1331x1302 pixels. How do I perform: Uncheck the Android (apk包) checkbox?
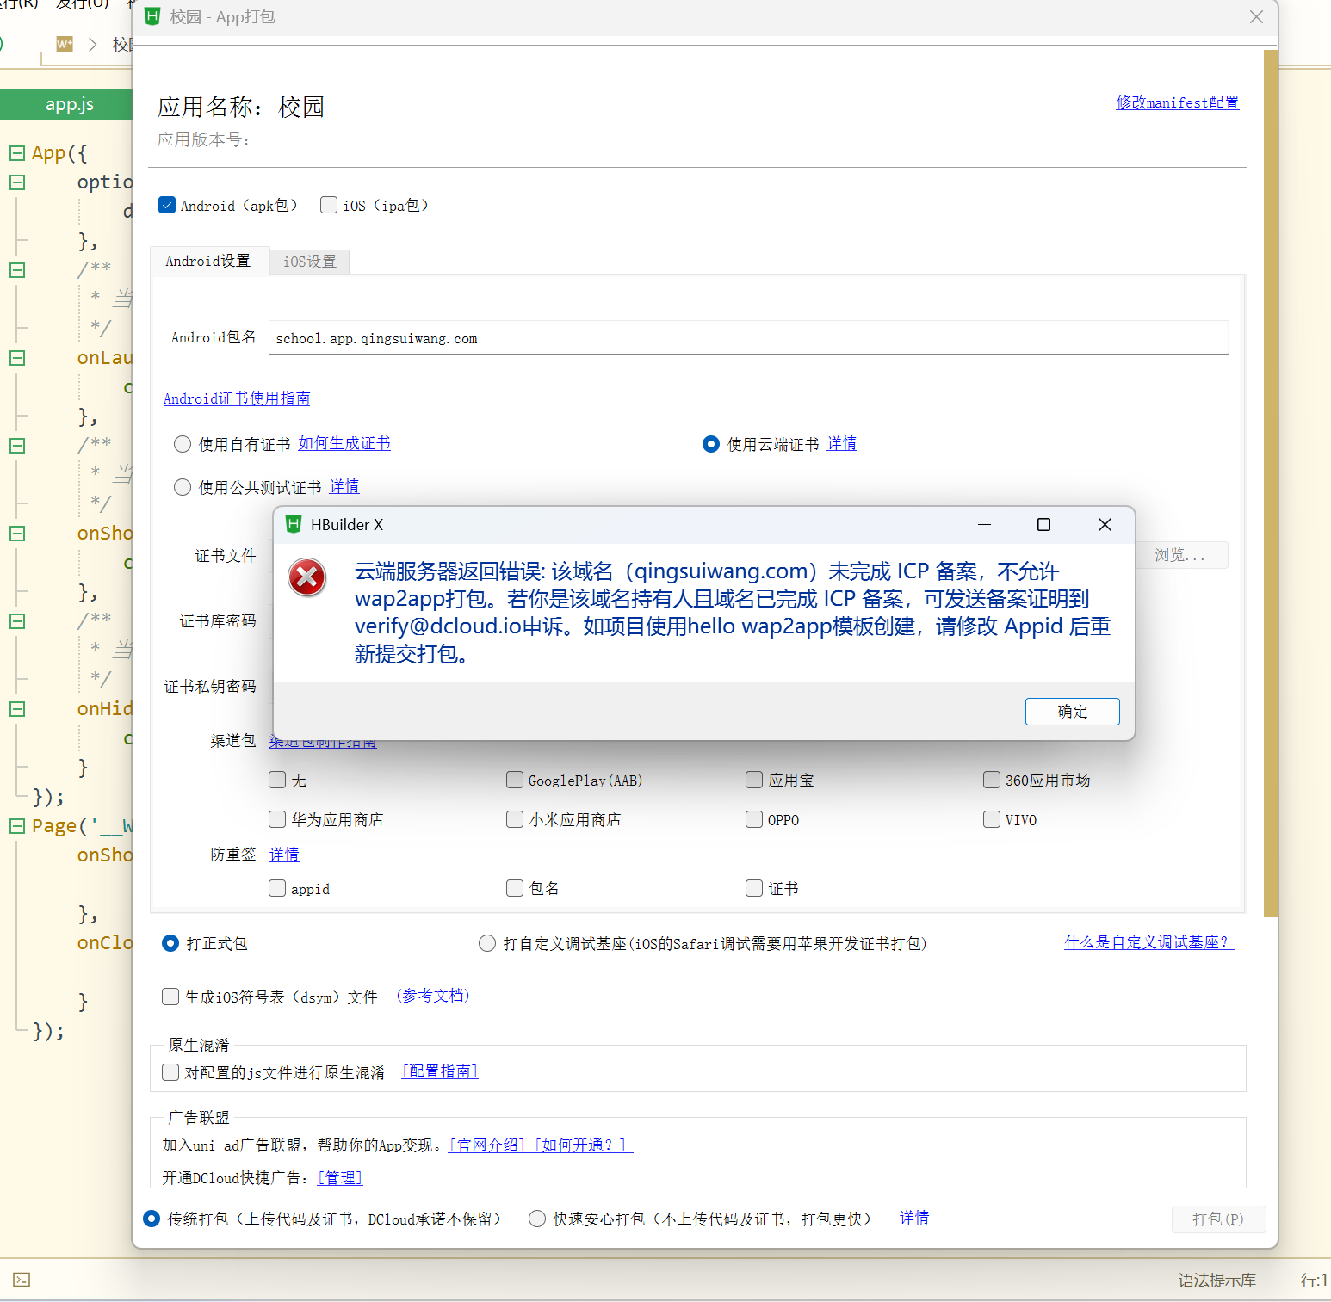[x=167, y=205]
